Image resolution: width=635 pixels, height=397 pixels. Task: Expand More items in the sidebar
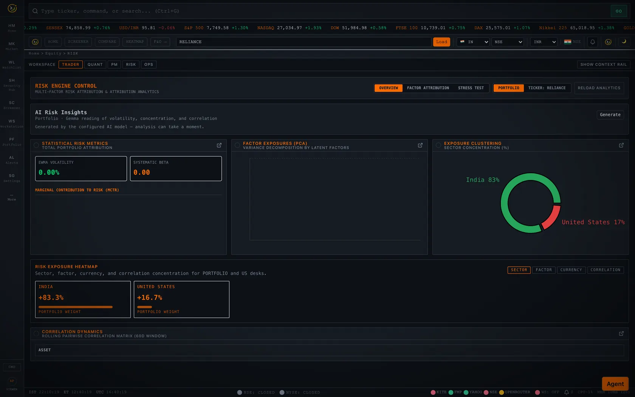coord(12,197)
